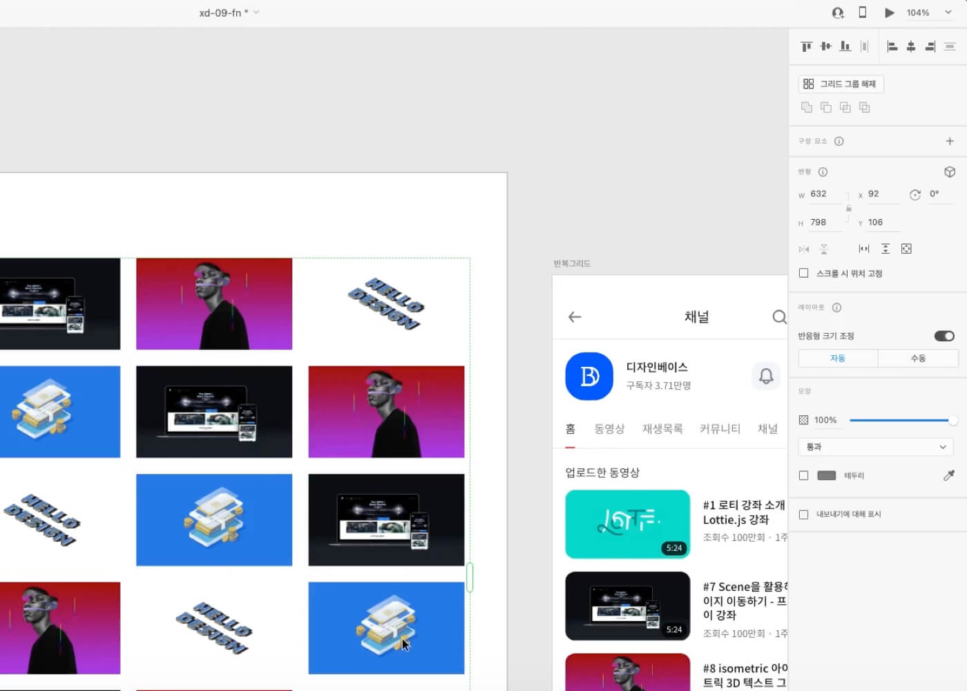Open the 레이아웃 info tooltip

[x=836, y=307]
